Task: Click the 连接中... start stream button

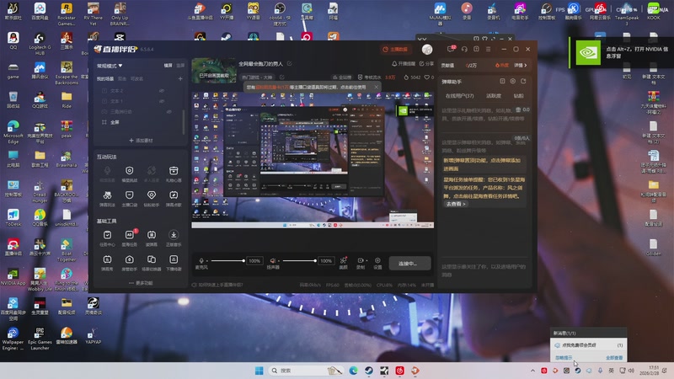Action: [409, 264]
